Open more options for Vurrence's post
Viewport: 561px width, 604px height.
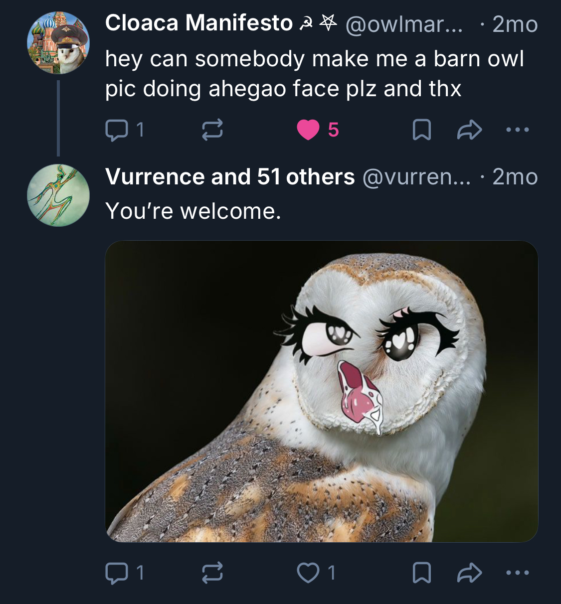tap(517, 573)
